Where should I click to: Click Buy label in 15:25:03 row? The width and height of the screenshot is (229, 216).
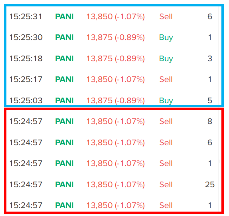[x=166, y=101]
